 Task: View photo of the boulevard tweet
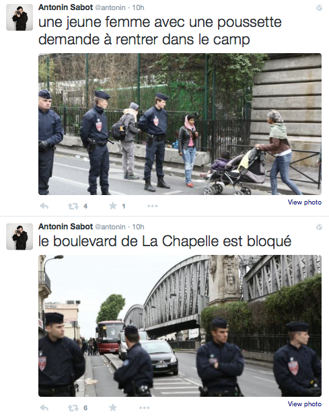point(305,404)
